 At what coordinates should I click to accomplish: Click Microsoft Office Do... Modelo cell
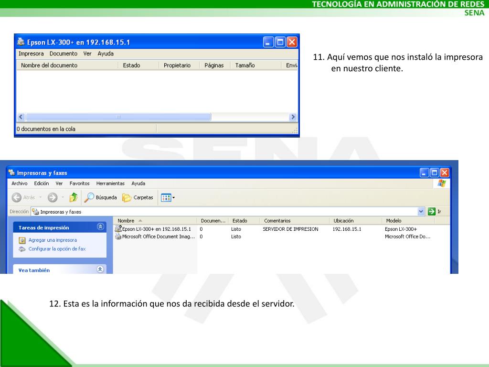(408, 237)
